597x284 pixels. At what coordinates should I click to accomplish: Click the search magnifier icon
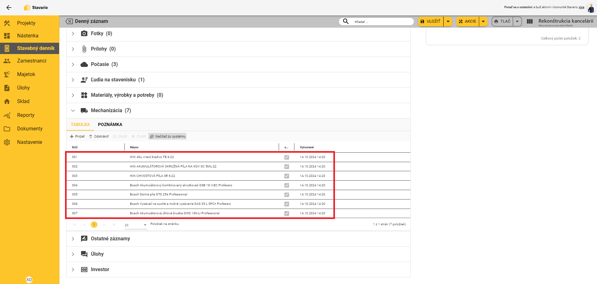click(x=346, y=21)
